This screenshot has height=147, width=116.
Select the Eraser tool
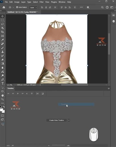click(3, 60)
